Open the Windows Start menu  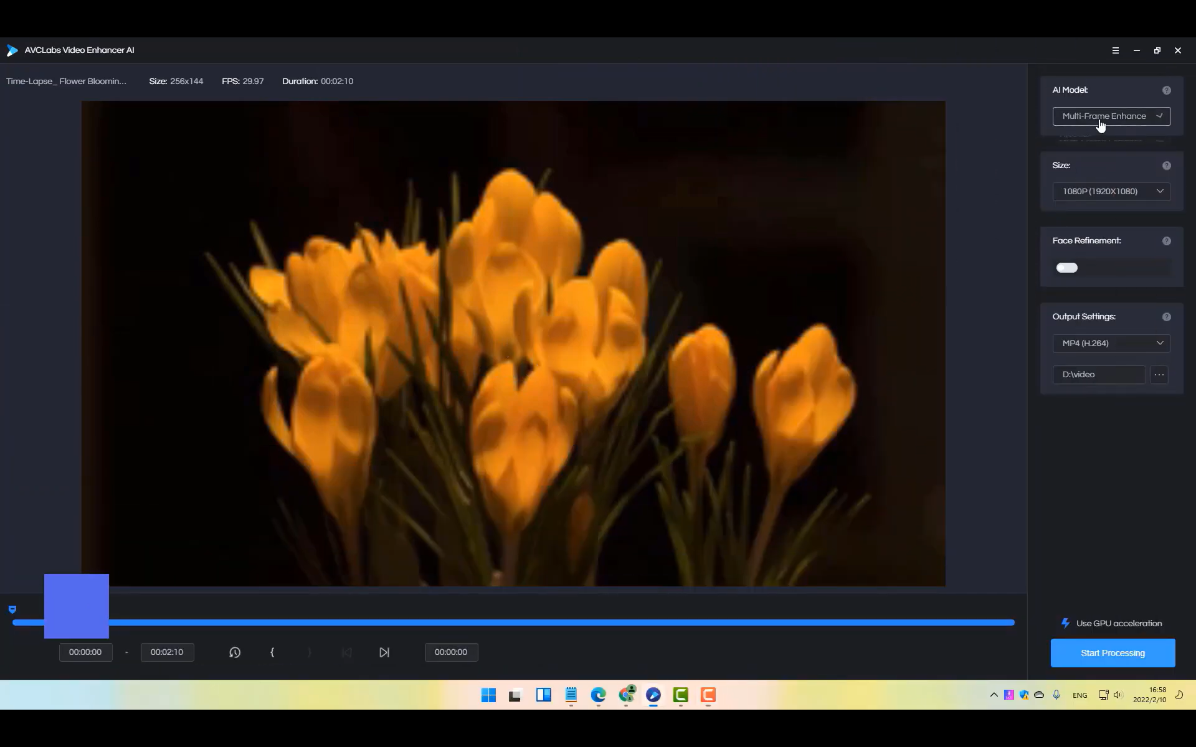[x=488, y=695]
